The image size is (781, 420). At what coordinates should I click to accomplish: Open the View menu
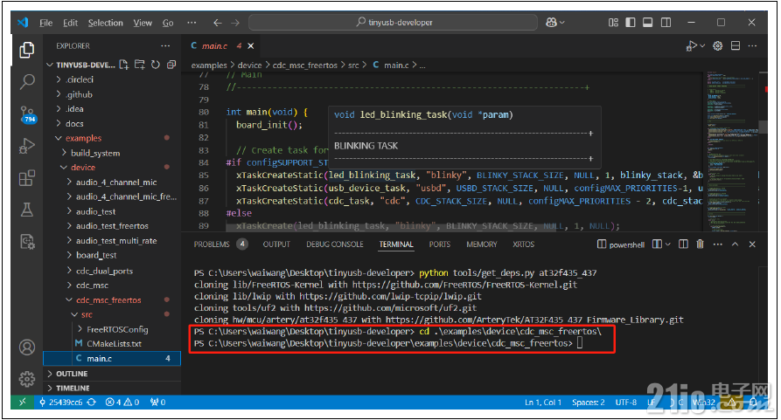pyautogui.click(x=143, y=23)
